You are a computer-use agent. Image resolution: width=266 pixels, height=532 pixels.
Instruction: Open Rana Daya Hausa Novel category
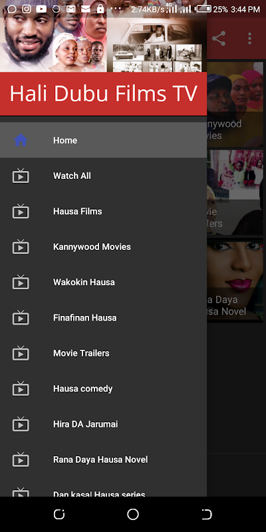click(104, 460)
